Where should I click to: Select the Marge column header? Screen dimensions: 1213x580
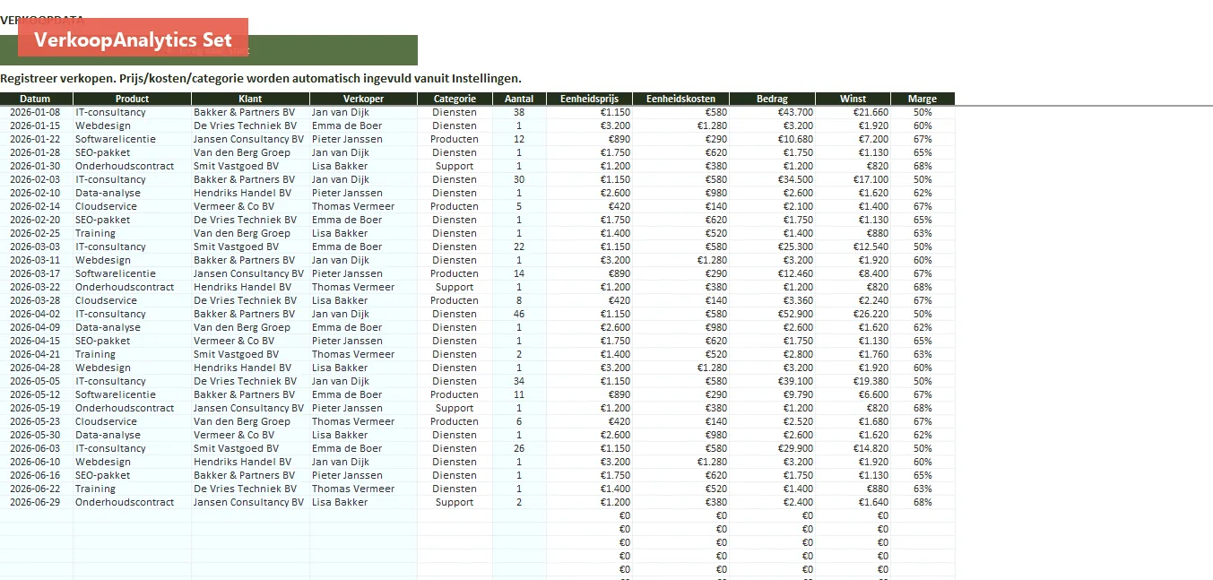tap(923, 99)
